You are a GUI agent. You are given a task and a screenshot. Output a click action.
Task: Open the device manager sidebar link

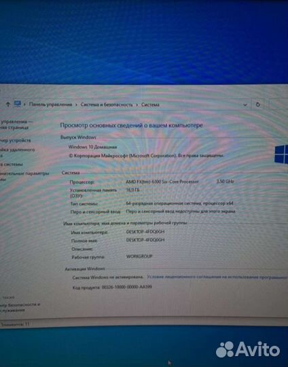point(16,141)
